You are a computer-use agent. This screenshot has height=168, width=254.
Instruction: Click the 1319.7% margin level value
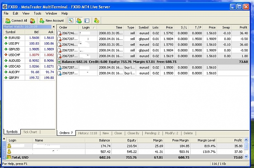pyautogui.click(x=208, y=152)
